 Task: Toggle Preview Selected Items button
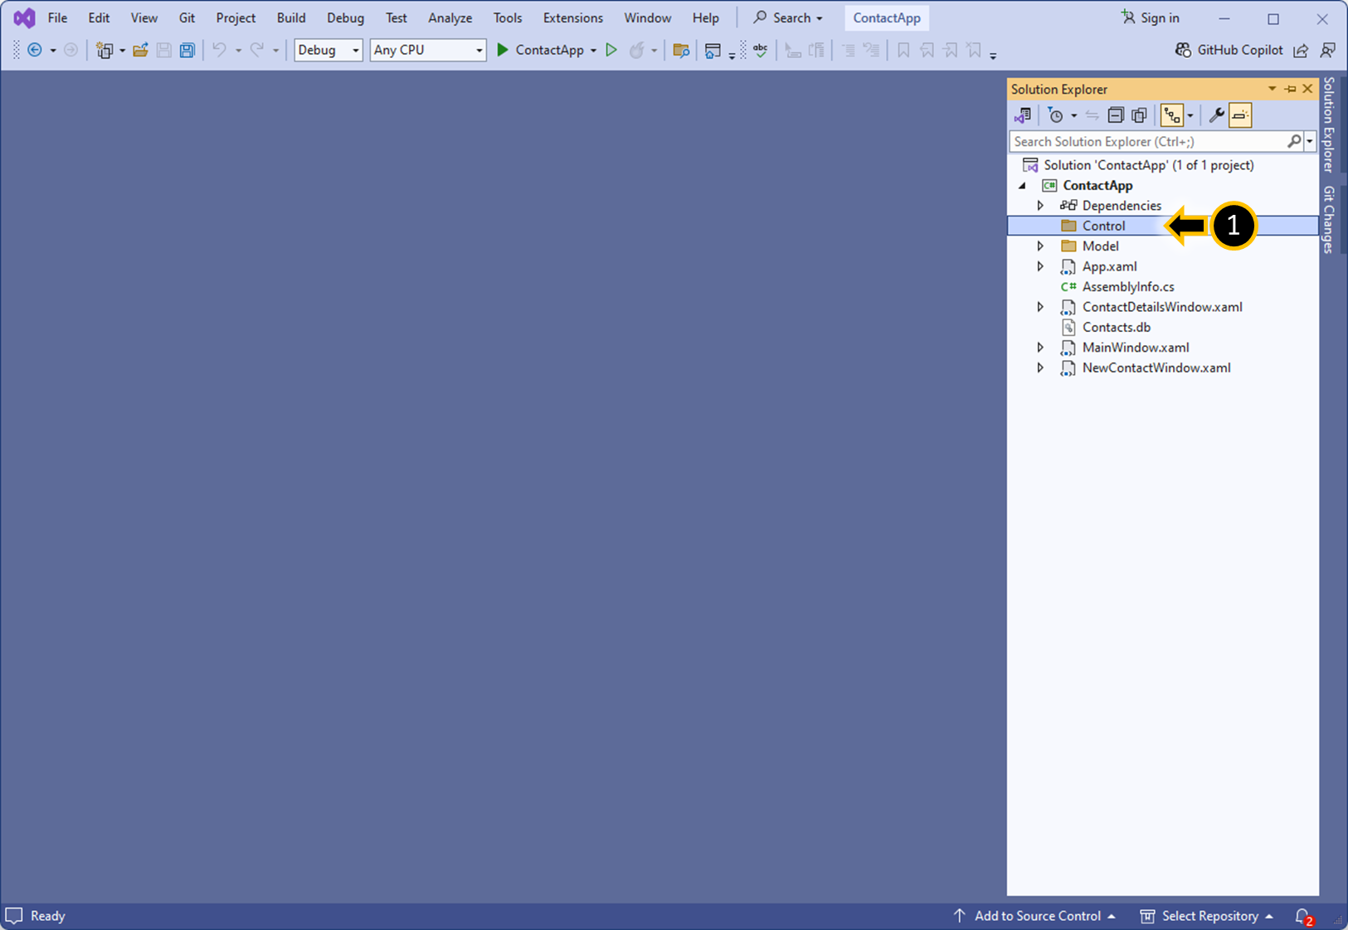click(1241, 115)
